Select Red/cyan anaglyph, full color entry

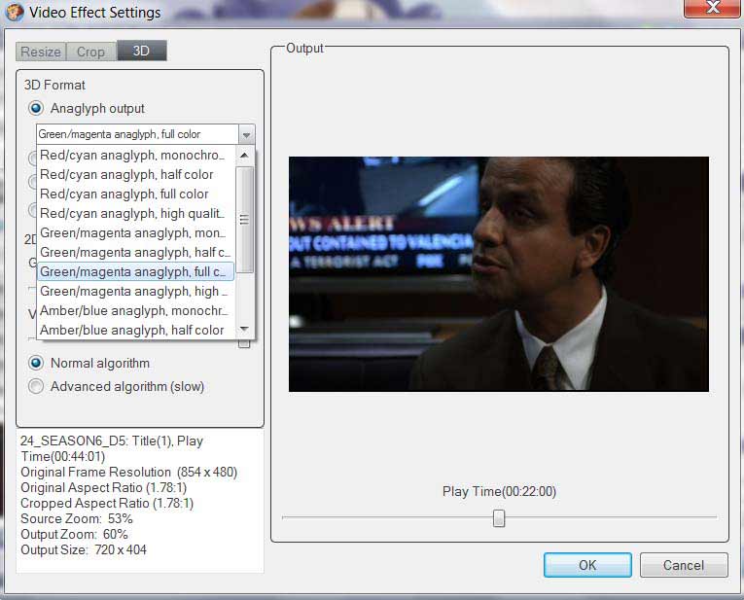pos(136,194)
